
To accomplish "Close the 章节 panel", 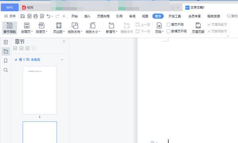I will 64,41.
